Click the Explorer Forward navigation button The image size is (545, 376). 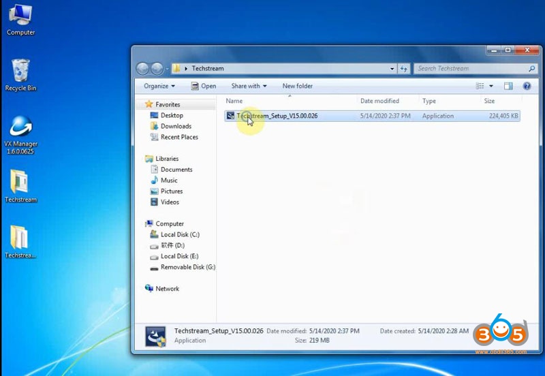pyautogui.click(x=157, y=69)
